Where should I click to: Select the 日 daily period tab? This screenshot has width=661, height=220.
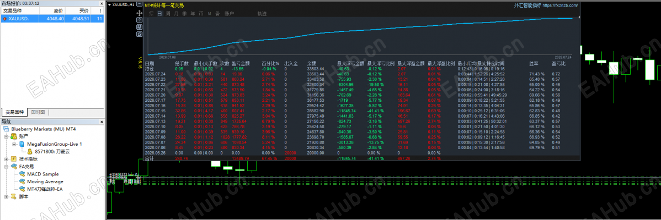159,13
